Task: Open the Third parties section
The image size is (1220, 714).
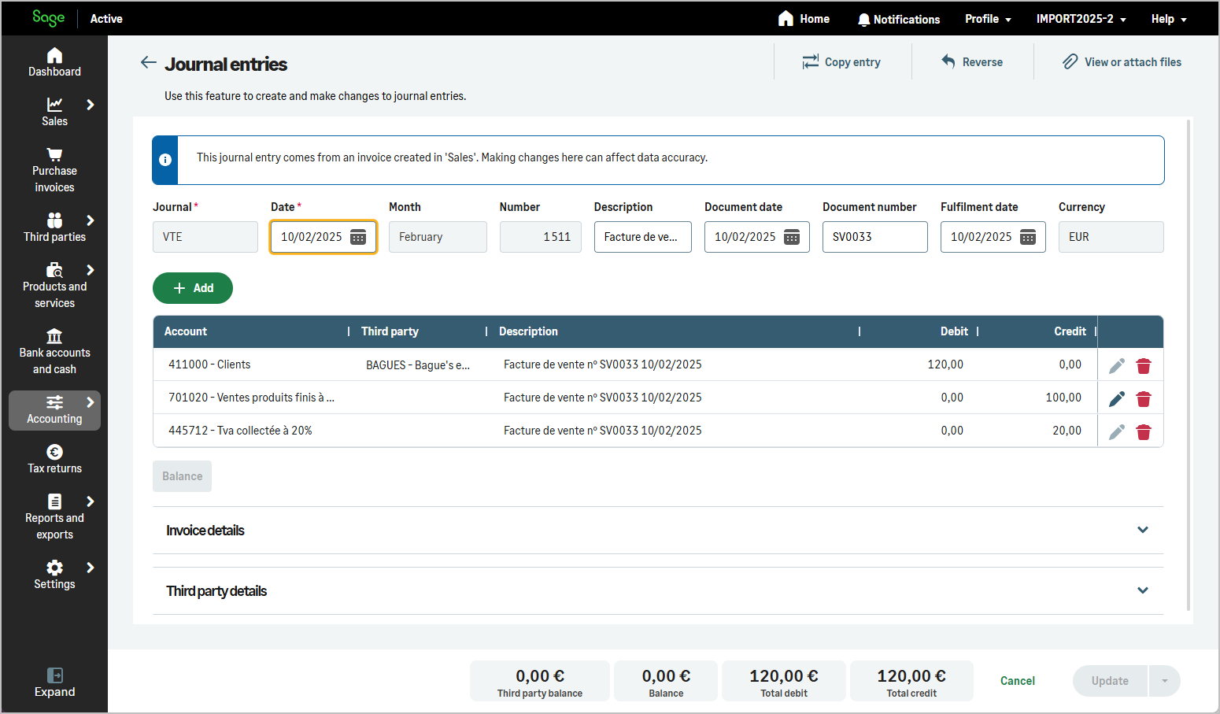Action: [54, 228]
